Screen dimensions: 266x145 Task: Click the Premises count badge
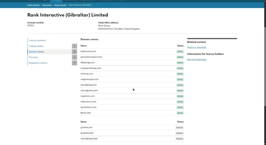point(75,57)
